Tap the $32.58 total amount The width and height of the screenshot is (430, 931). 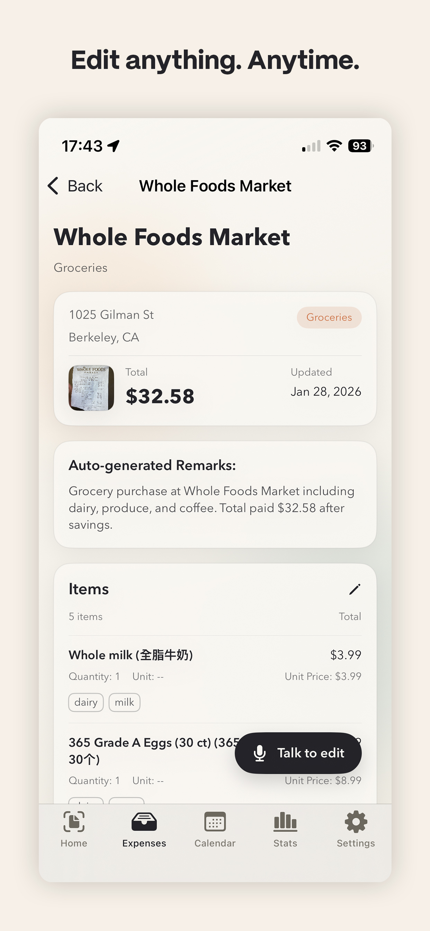coord(160,396)
